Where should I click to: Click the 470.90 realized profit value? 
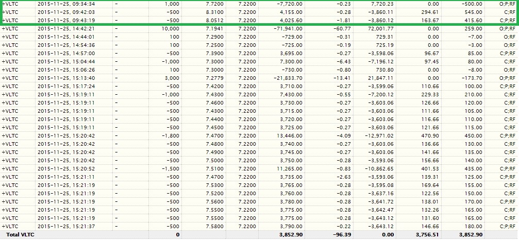pos(430,136)
